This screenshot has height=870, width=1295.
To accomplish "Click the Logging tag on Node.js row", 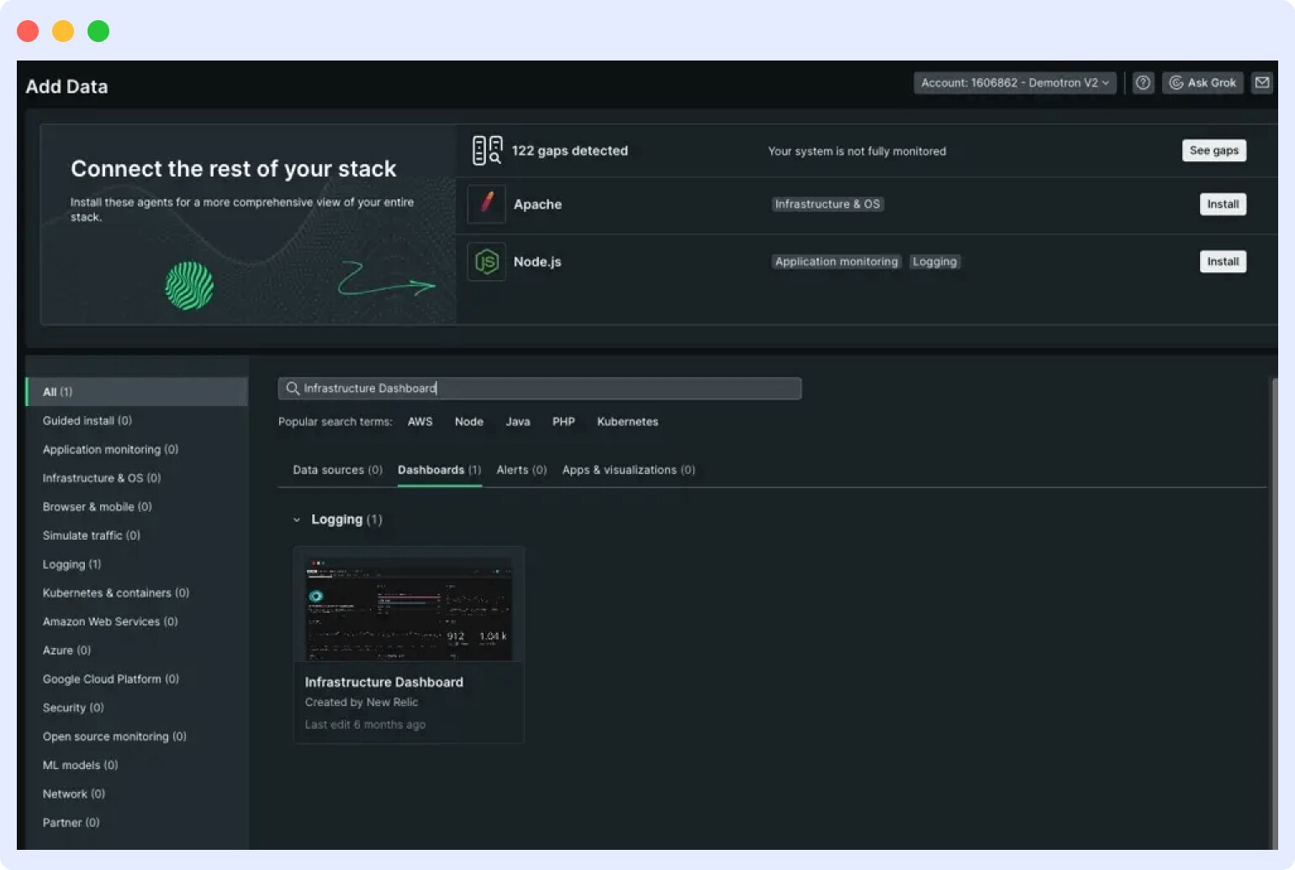I will coord(934,261).
